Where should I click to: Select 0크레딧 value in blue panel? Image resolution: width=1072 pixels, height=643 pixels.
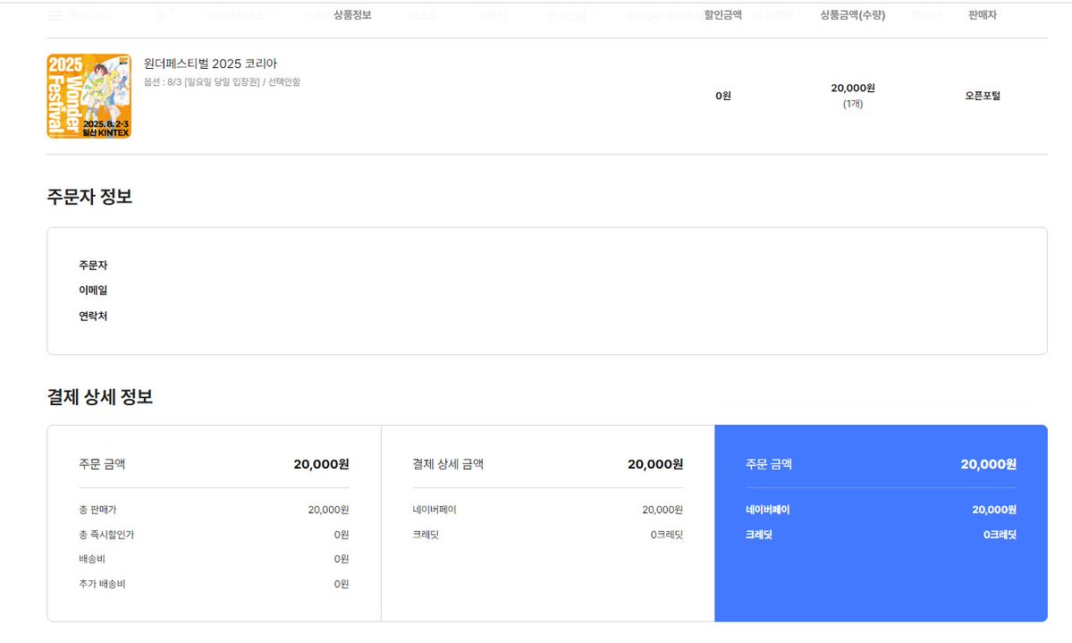(1000, 535)
